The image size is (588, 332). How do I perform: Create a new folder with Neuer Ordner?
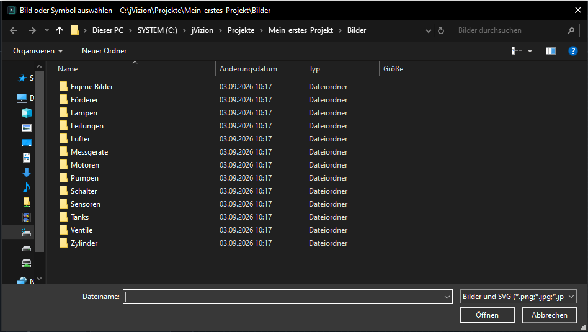click(x=104, y=51)
